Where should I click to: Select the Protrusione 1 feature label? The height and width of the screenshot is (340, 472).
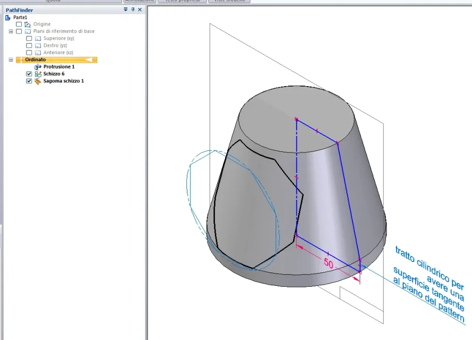tap(59, 66)
